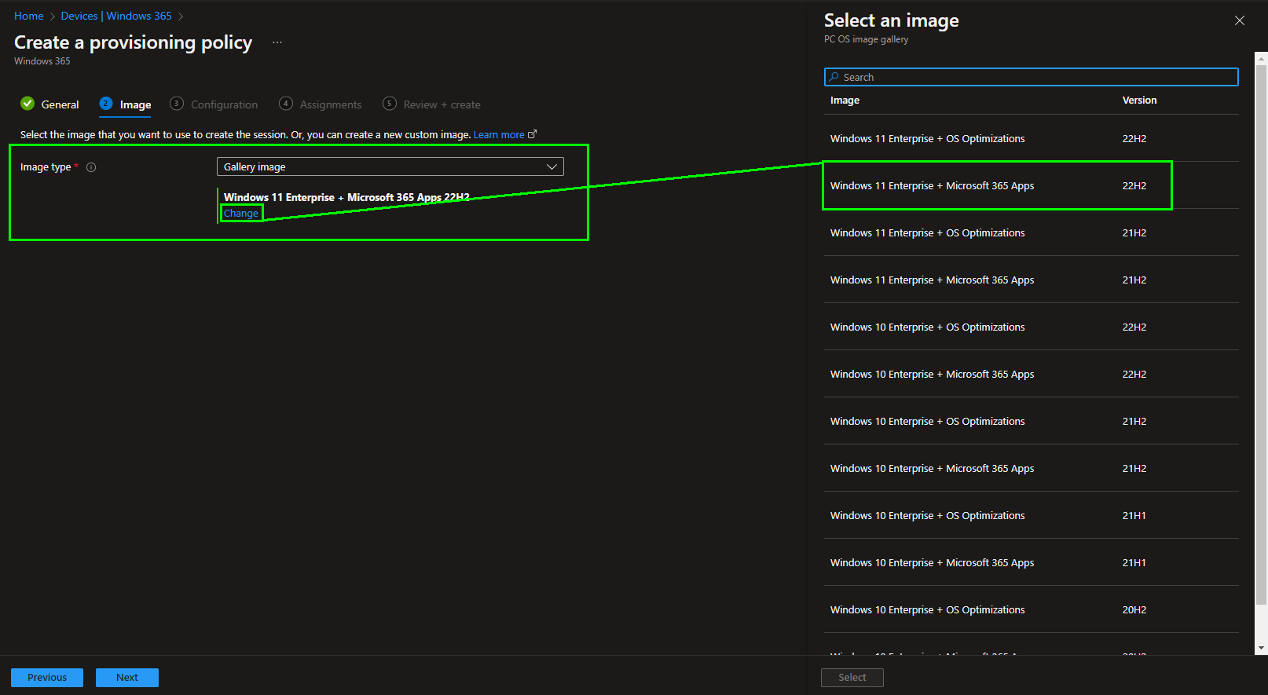Click the Learn more external link icon

coord(532,134)
